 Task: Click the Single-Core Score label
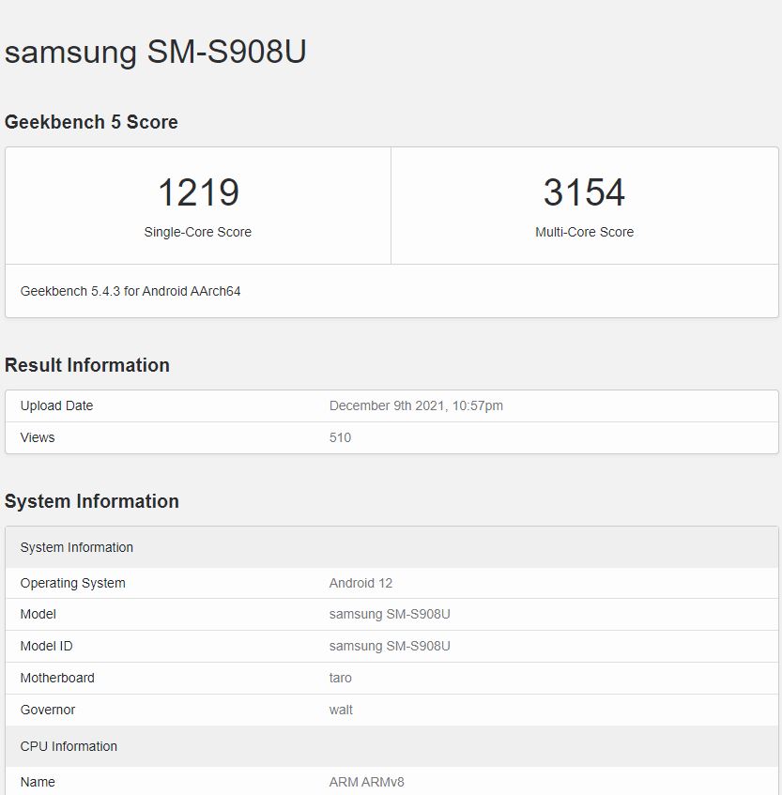click(x=197, y=232)
